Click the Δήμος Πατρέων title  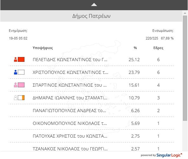91,16
